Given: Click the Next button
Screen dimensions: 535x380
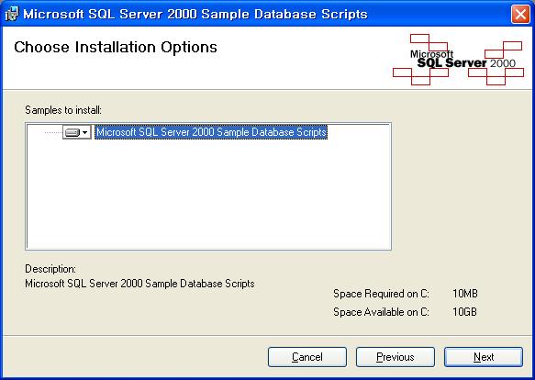Looking at the screenshot, I should (484, 357).
